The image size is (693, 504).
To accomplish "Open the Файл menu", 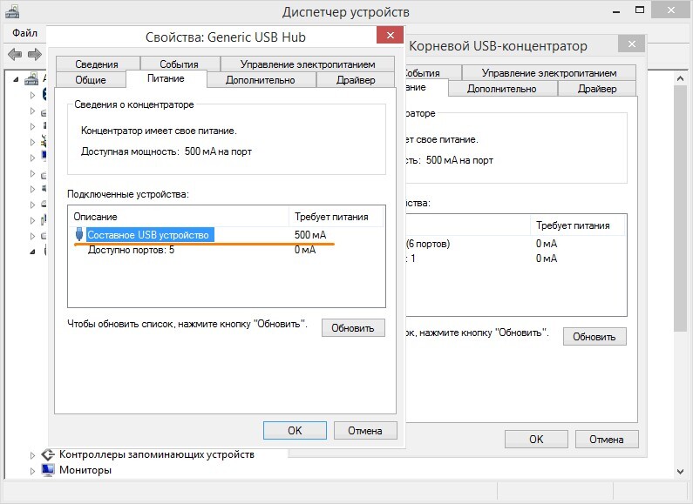I will click(x=24, y=33).
